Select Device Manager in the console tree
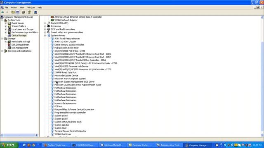The width and height of the screenshot is (264, 148). click(19, 35)
